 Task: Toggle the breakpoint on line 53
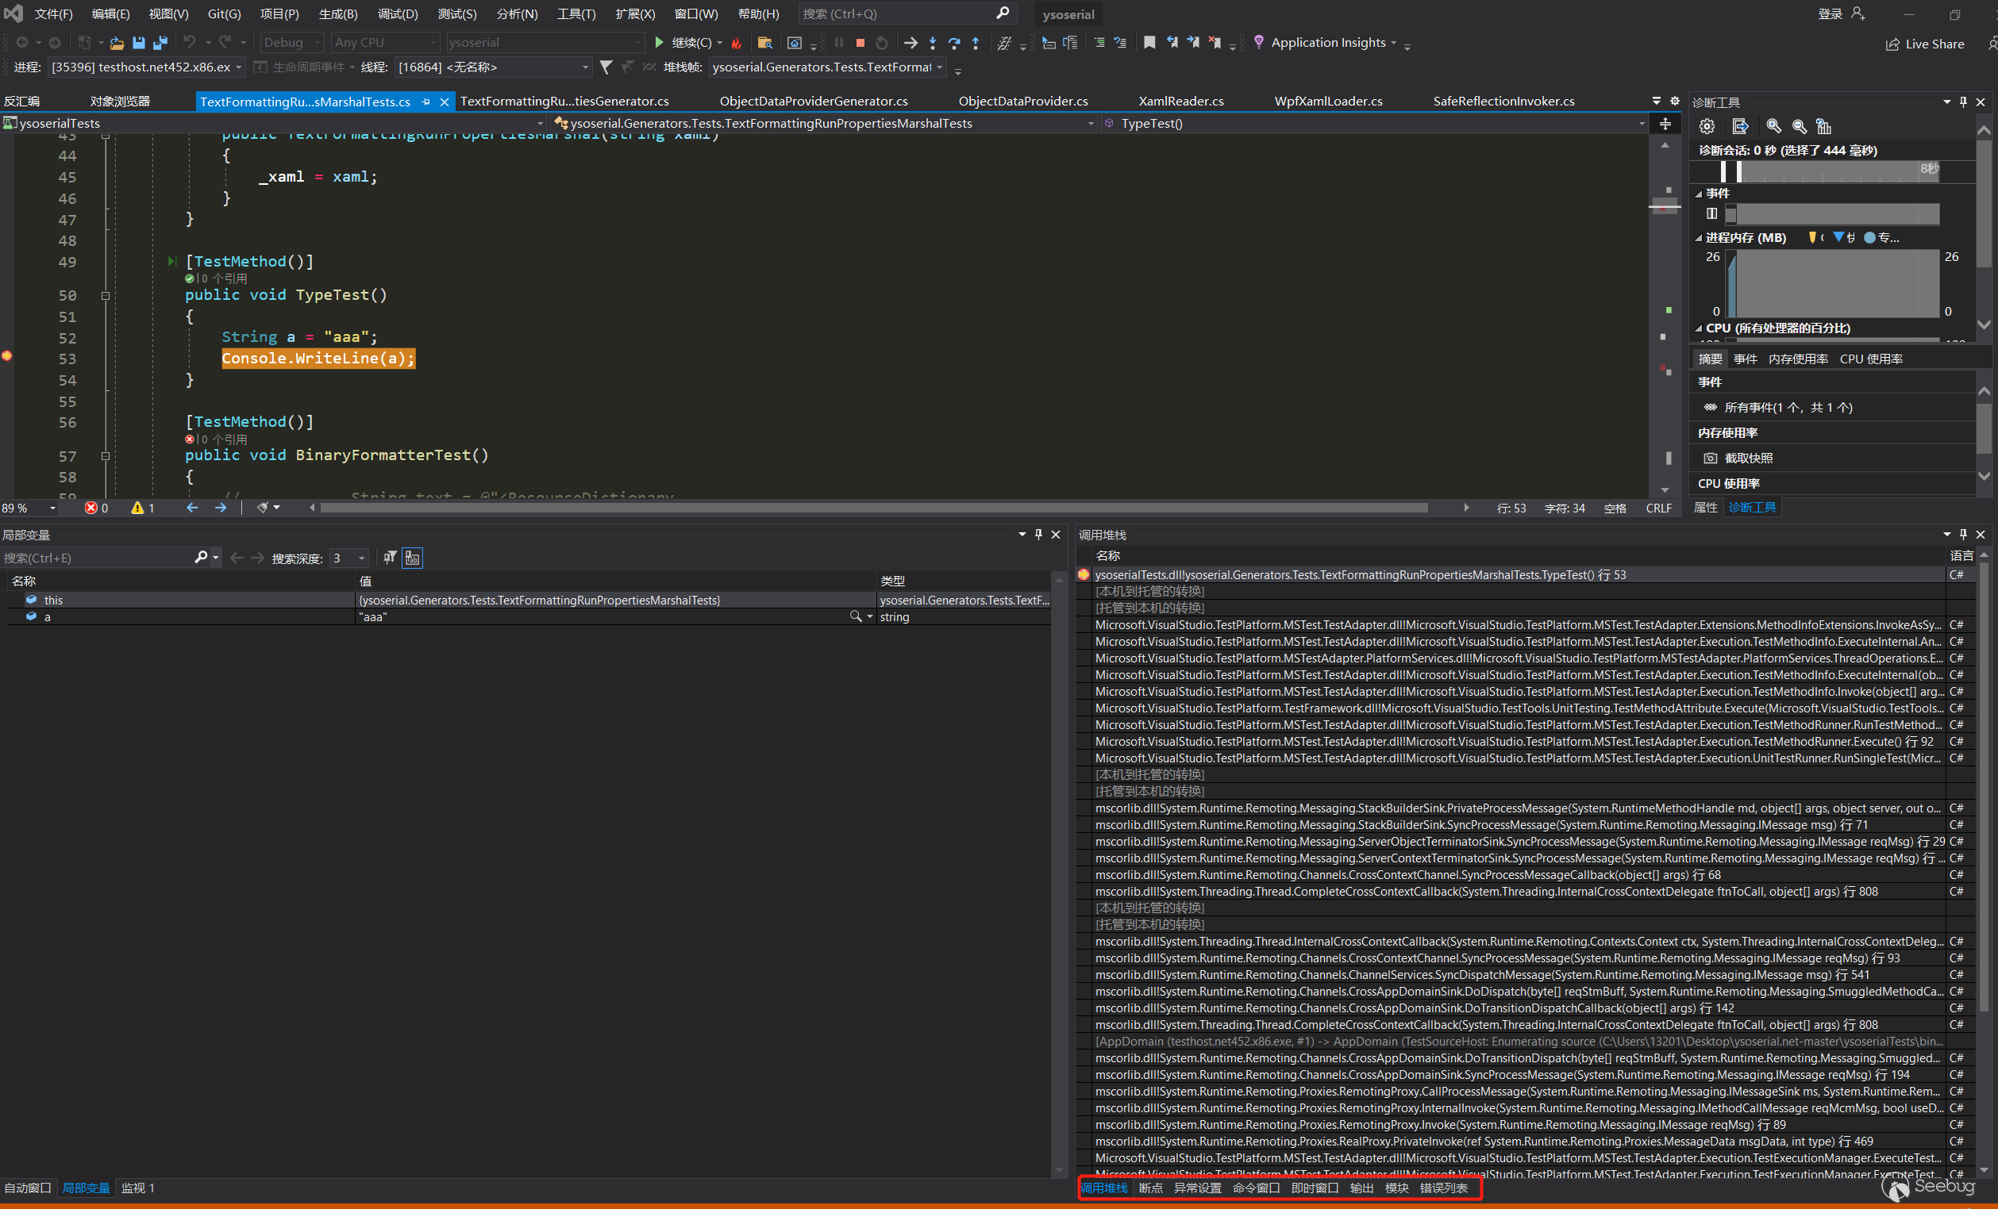7,356
